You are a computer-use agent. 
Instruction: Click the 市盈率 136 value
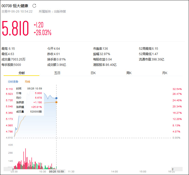coord(101,49)
